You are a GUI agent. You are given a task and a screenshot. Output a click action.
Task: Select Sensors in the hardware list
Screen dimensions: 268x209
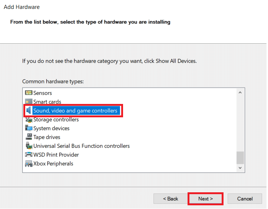click(x=43, y=93)
